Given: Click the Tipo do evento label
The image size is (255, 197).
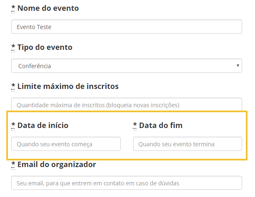Looking at the screenshot, I should pos(45,47).
